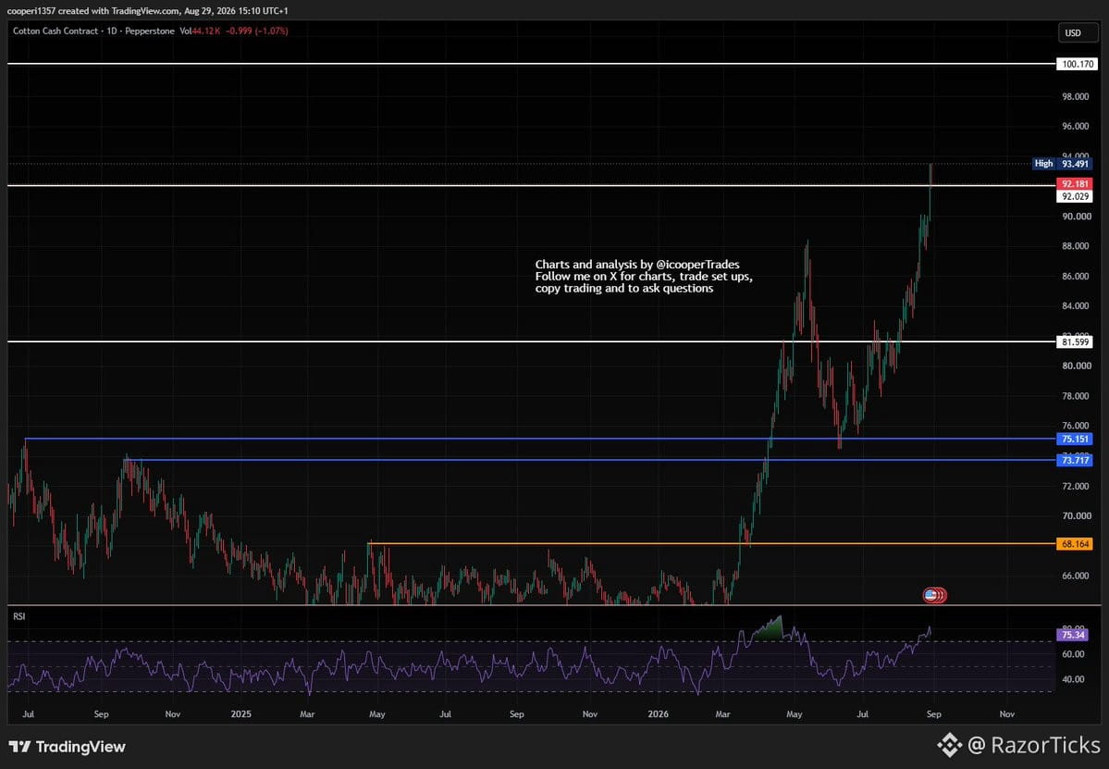Open the US flag economic events icon
This screenshot has height=769, width=1109.
[x=931, y=596]
